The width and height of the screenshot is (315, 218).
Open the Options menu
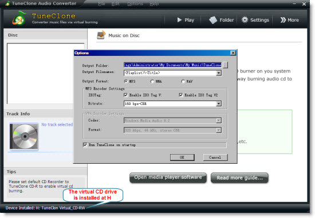(135, 4)
